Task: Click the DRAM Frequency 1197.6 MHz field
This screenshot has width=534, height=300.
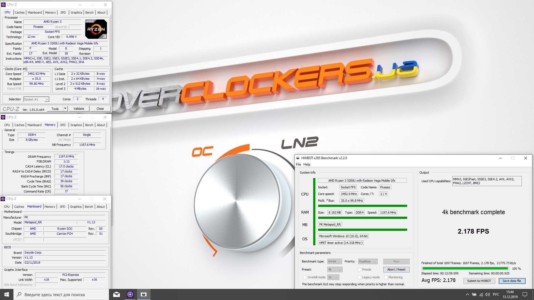Action: click(66, 157)
